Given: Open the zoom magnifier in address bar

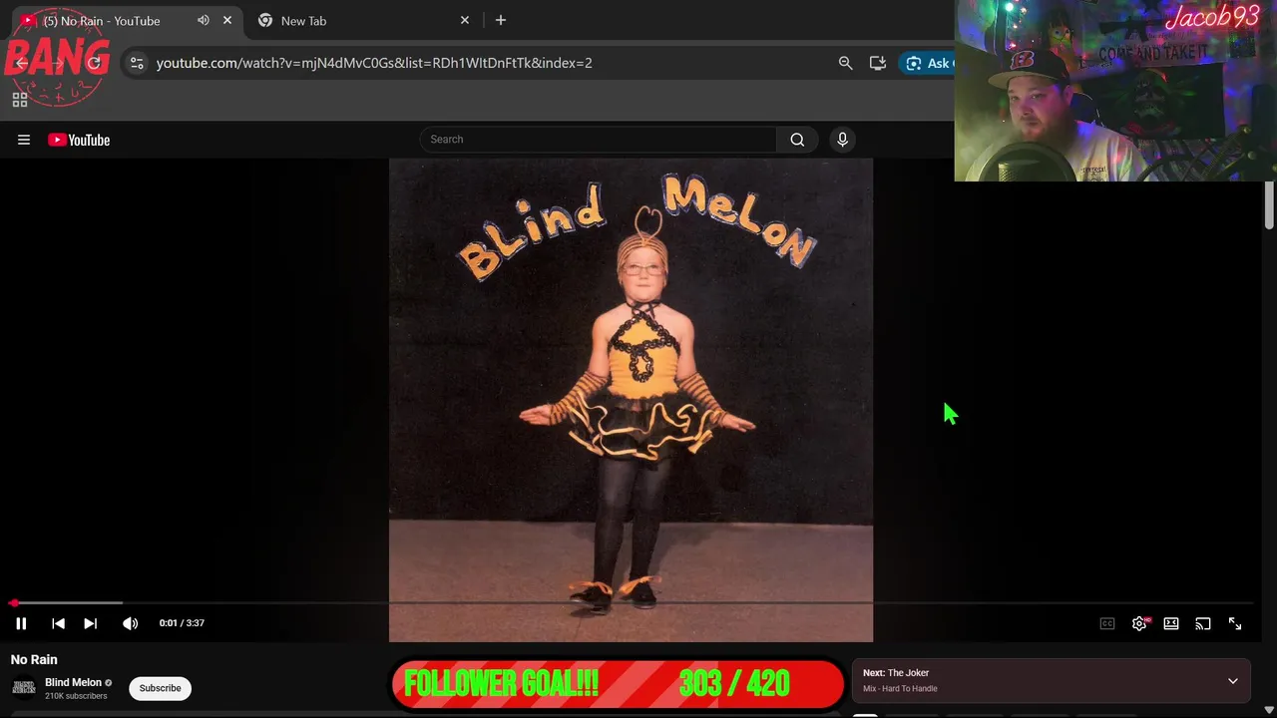Looking at the screenshot, I should tap(845, 63).
